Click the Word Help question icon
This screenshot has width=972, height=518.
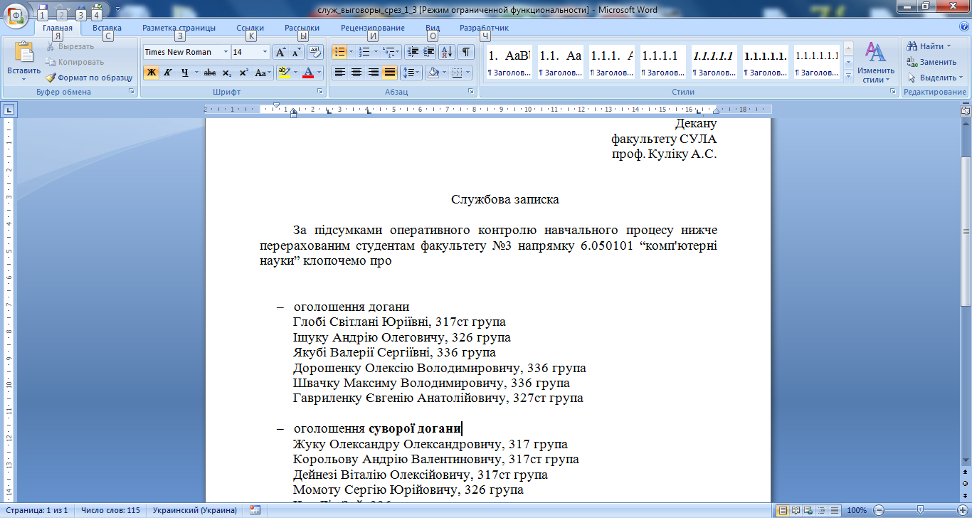click(963, 26)
